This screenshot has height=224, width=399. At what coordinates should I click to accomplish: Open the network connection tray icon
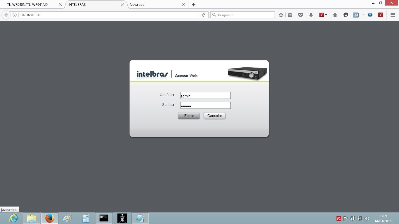coord(360,218)
